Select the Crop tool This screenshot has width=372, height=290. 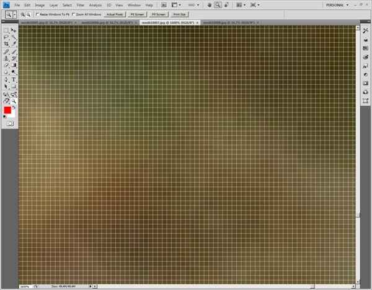click(6, 44)
